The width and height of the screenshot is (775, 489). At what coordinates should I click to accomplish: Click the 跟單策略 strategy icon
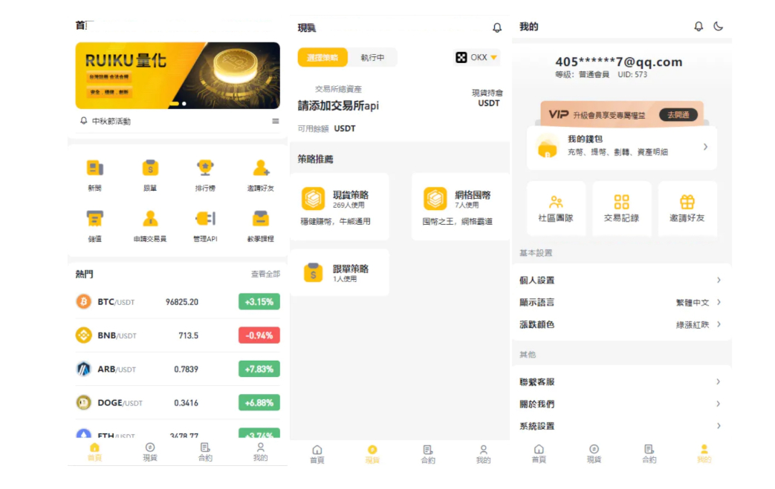314,272
